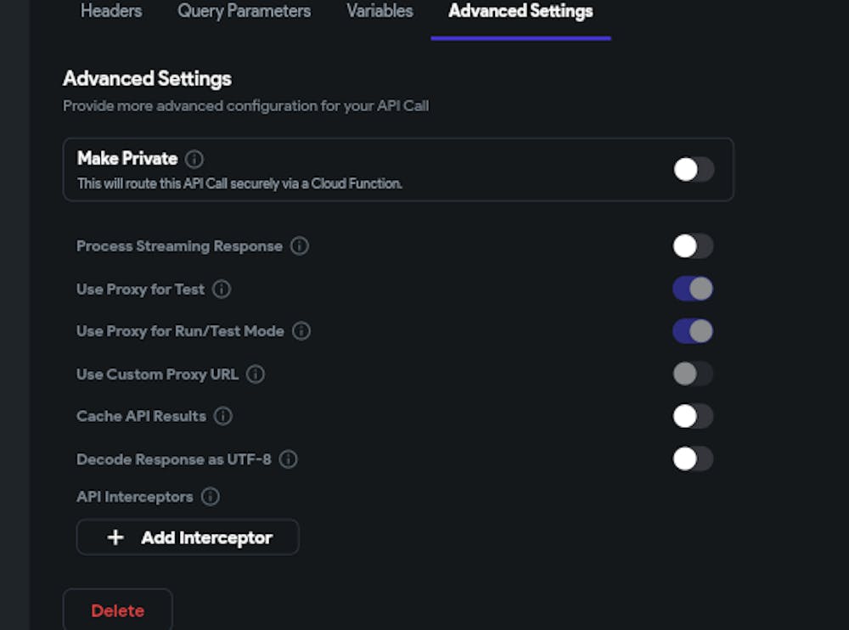Switch to the Headers tab

pyautogui.click(x=110, y=11)
